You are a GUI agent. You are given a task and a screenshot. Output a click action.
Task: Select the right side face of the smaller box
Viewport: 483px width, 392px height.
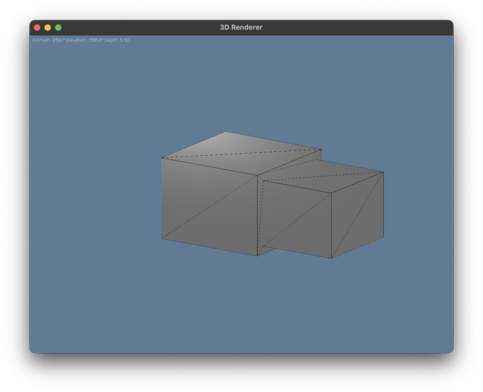[x=358, y=215]
